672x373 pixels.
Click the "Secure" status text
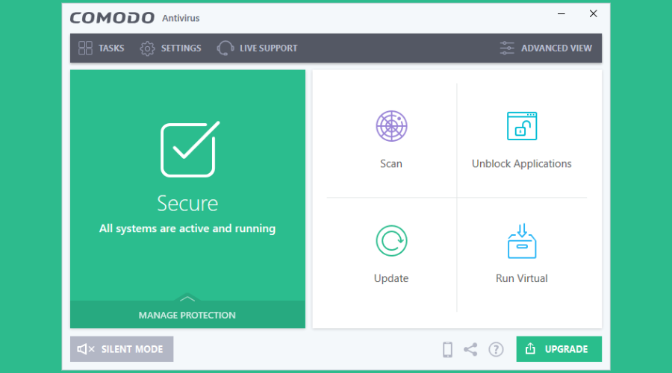[x=187, y=204]
